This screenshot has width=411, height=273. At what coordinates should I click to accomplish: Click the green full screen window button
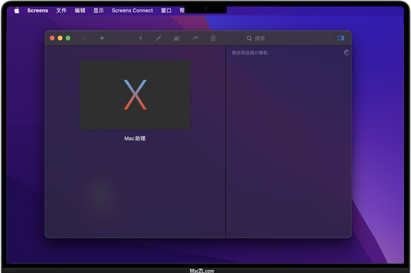pyautogui.click(x=68, y=38)
